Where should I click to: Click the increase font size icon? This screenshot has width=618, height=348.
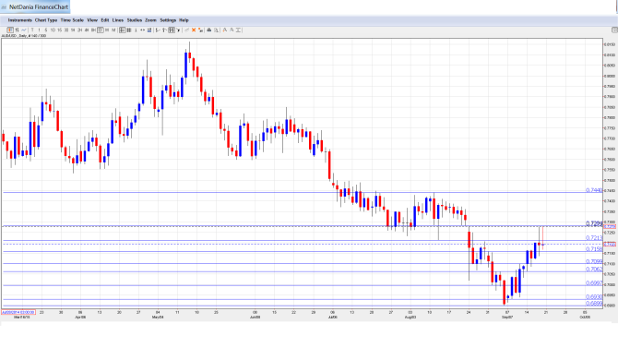(225, 30)
